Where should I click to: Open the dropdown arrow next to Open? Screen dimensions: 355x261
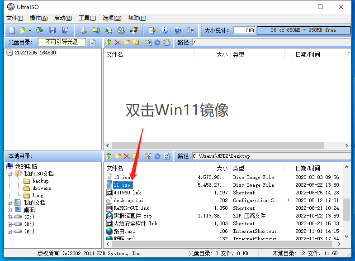[x=30, y=30]
